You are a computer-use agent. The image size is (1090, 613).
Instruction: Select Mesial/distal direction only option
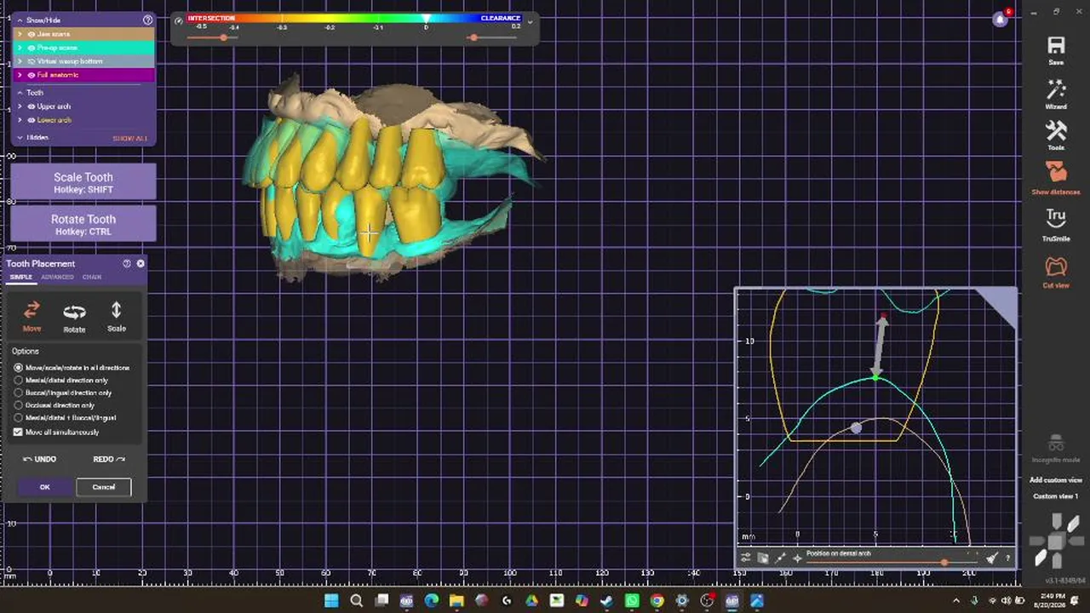(x=19, y=381)
